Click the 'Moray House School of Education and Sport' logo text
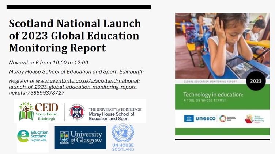 tap(112, 117)
